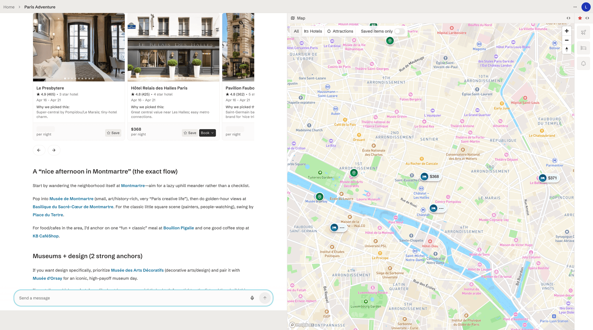Open the Musée d'Orsay link
The width and height of the screenshot is (593, 330).
pyautogui.click(x=47, y=278)
